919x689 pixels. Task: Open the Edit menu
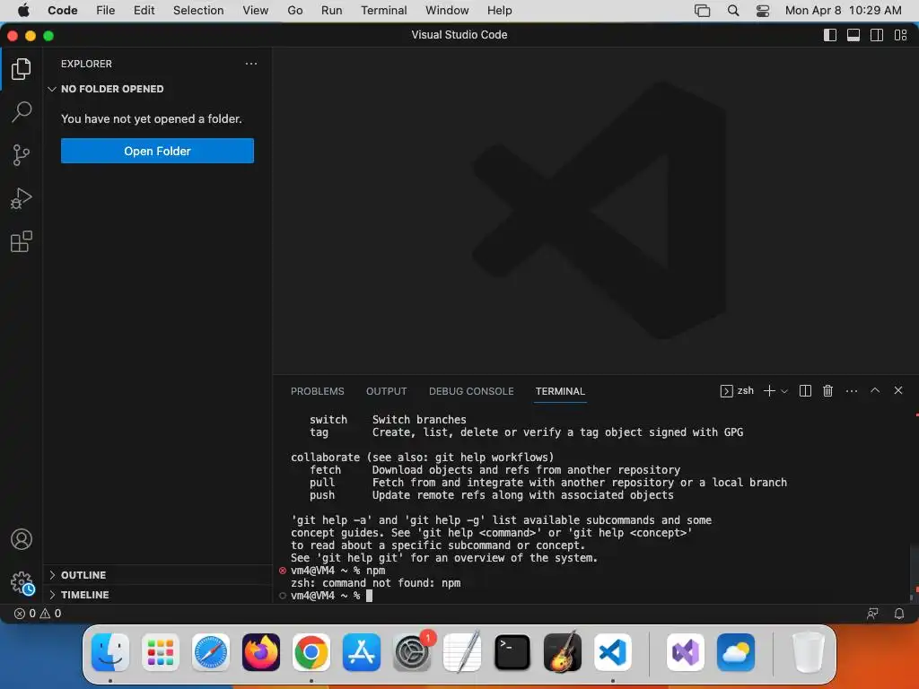(144, 11)
